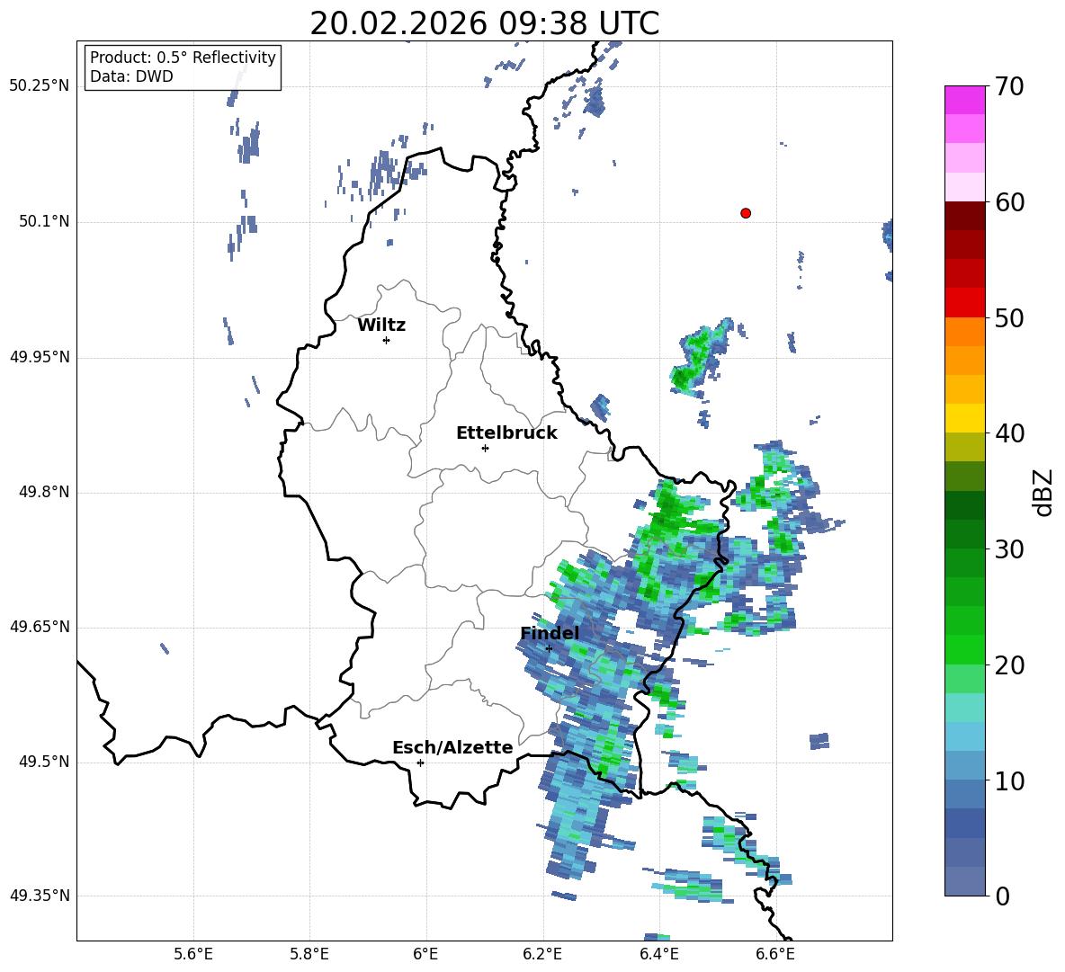Click the 70 label on colorbar

click(1008, 87)
